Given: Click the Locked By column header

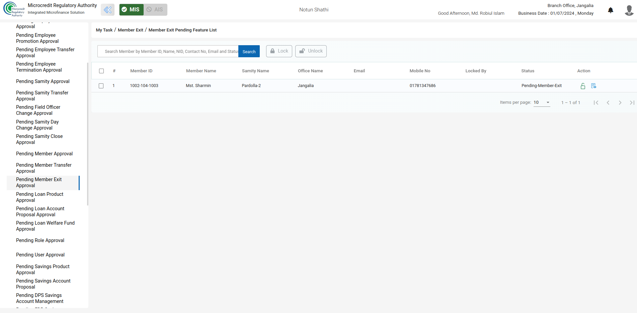Looking at the screenshot, I should pos(476,71).
